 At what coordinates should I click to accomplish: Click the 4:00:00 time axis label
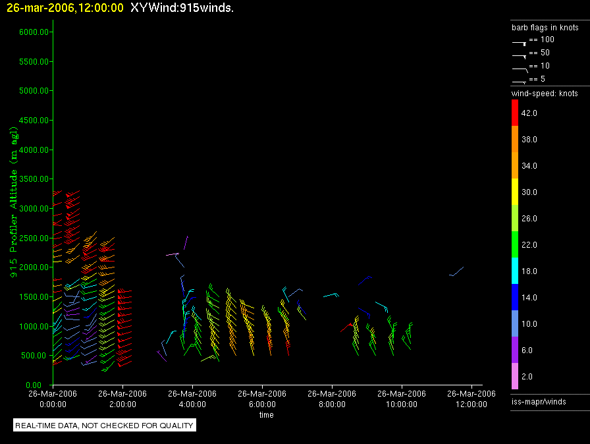[x=192, y=404]
